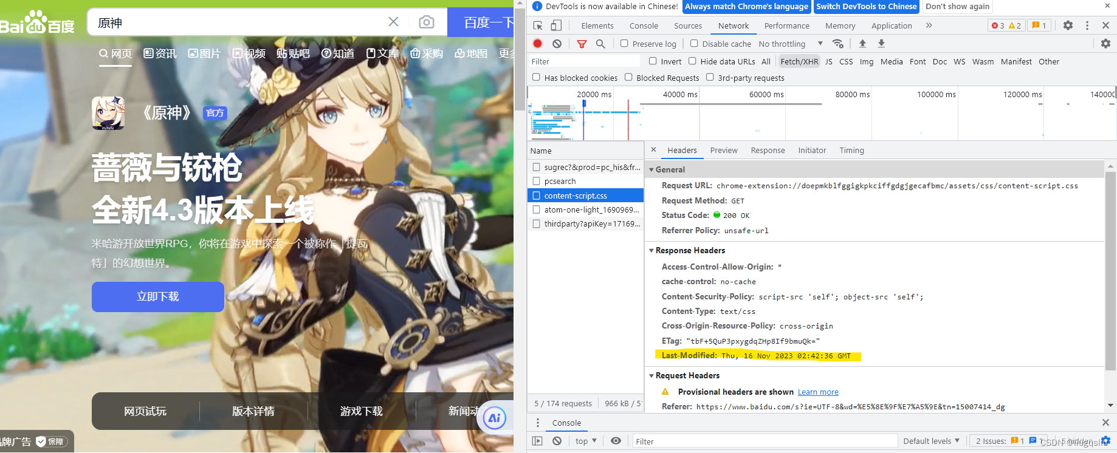Export HAR file with the download arrow
Screen dimensions: 1117x453
(881, 44)
